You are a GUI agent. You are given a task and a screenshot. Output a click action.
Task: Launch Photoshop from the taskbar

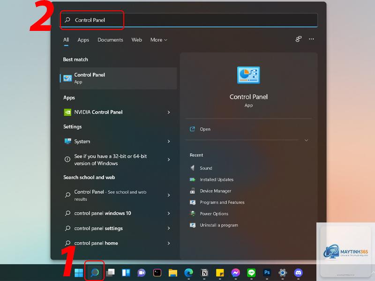(x=267, y=273)
